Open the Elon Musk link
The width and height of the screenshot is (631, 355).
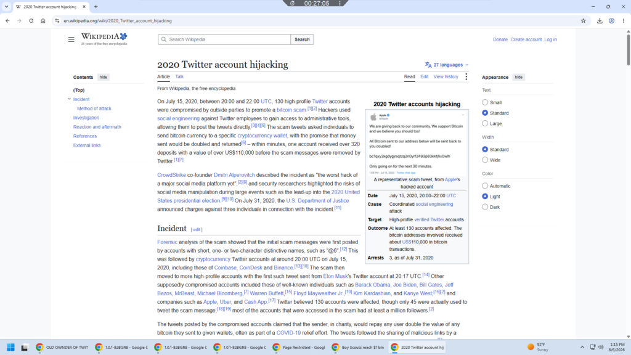click(x=335, y=277)
